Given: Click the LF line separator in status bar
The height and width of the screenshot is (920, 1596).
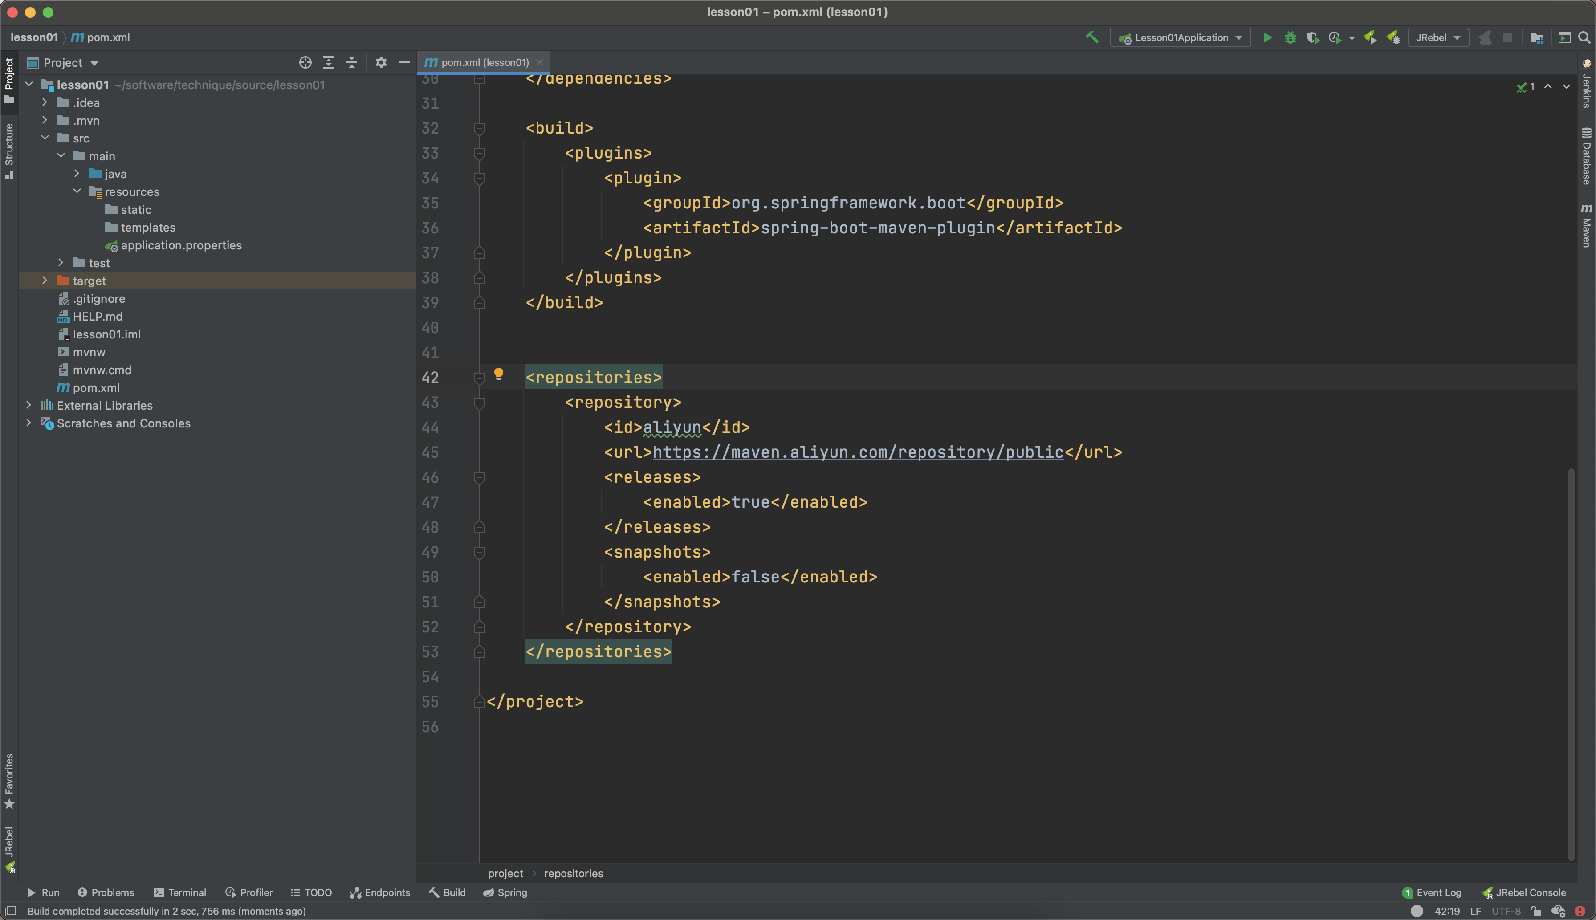Looking at the screenshot, I should [1475, 911].
